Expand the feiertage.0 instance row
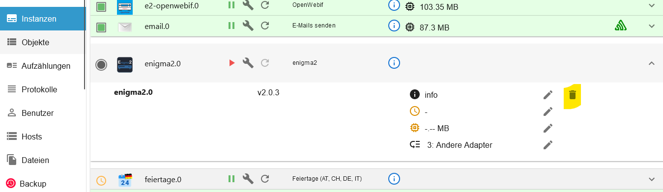 [652, 179]
